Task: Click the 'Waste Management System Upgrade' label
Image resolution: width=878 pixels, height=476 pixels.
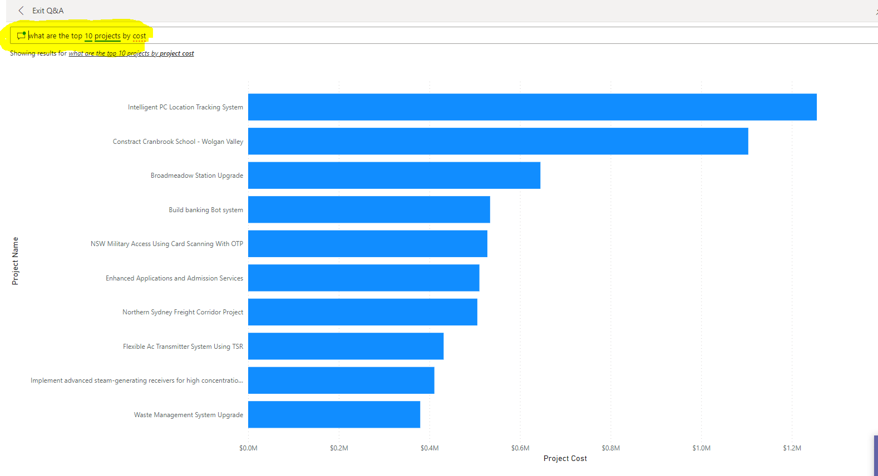Action: pyautogui.click(x=189, y=415)
